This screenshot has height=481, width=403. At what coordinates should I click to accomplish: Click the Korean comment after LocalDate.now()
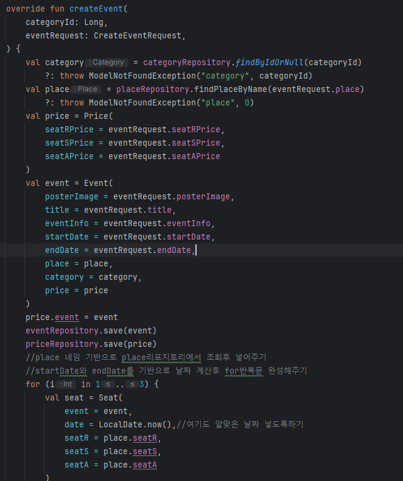pyautogui.click(x=240, y=424)
